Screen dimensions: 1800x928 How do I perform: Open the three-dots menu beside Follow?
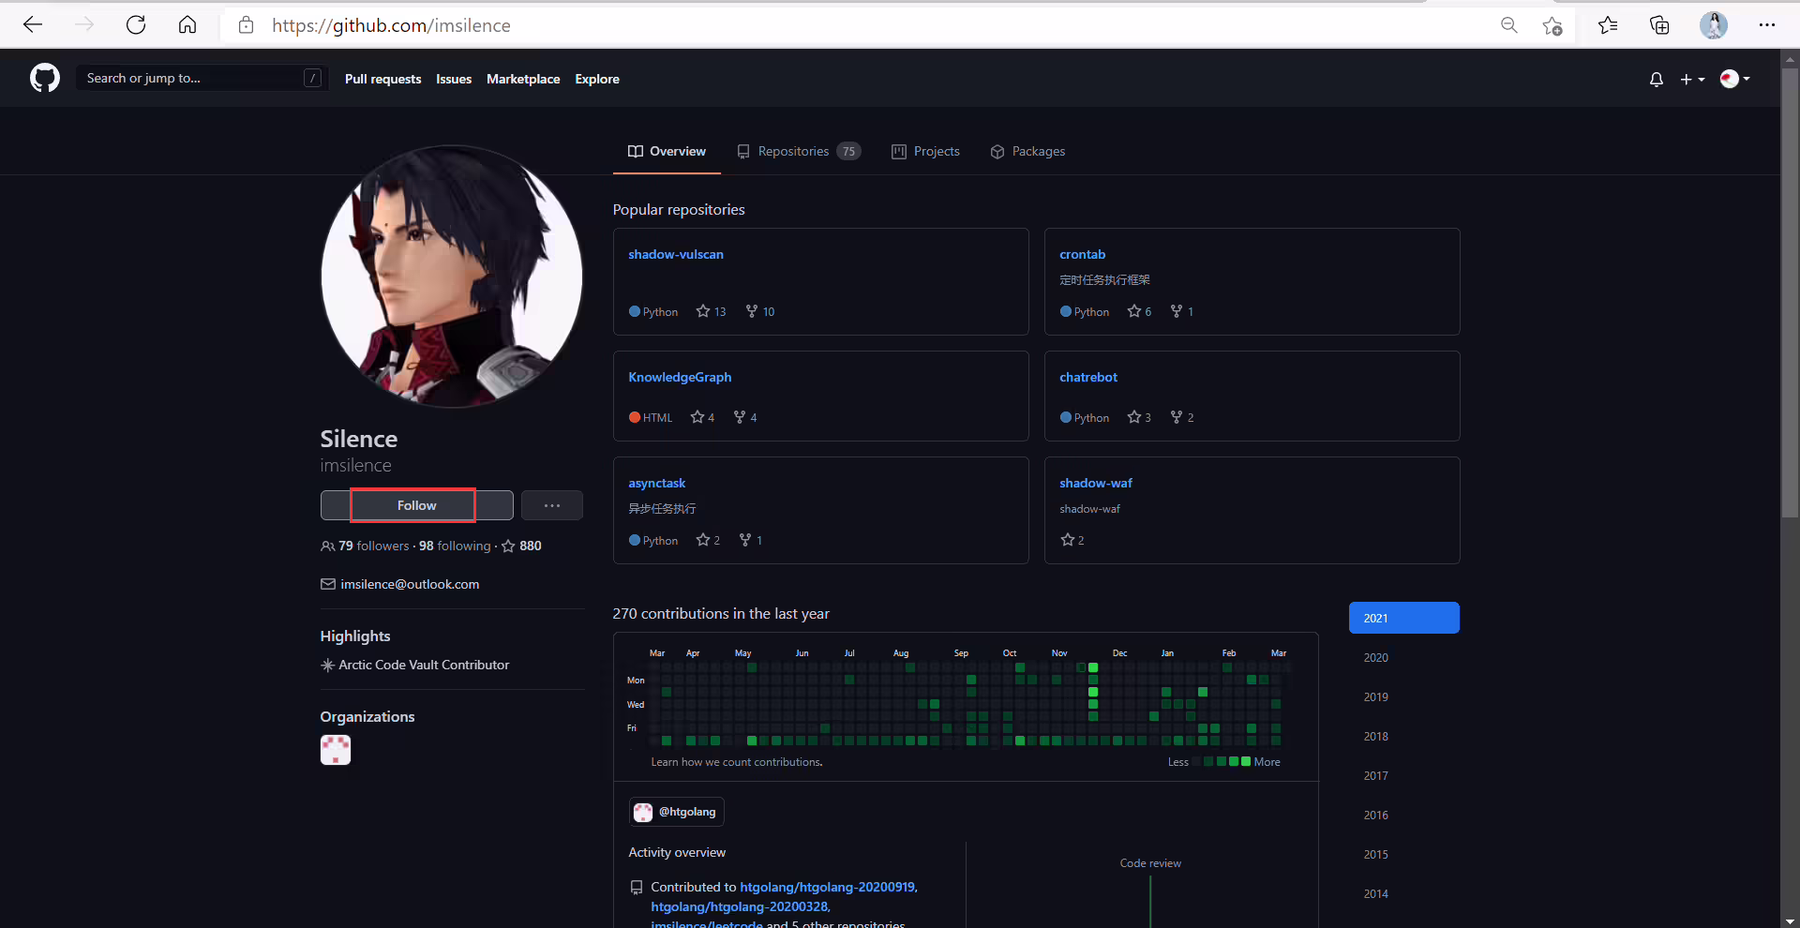552,505
